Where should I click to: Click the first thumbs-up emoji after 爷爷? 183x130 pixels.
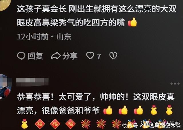tap(108, 110)
